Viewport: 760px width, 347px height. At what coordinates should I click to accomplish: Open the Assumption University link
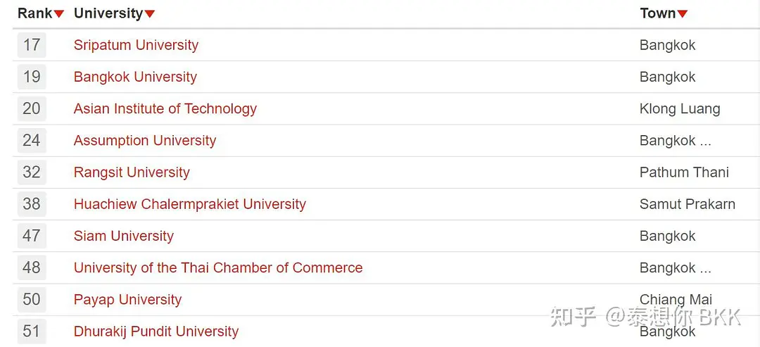tap(145, 141)
